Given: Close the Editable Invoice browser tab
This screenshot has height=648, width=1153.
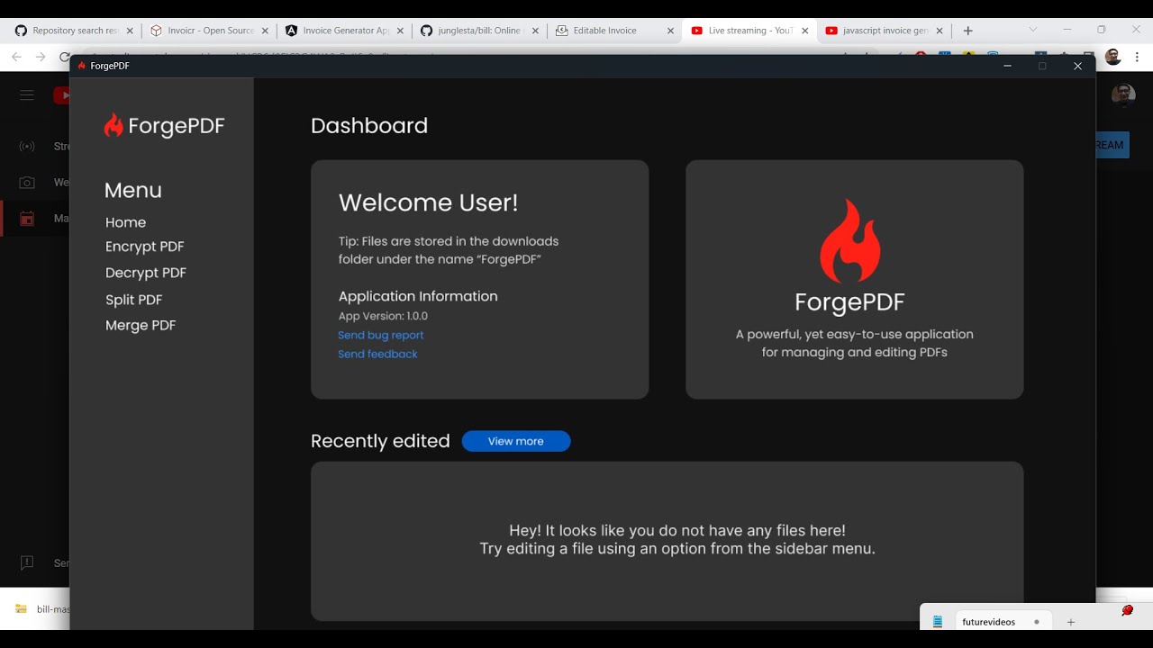Looking at the screenshot, I should [670, 31].
